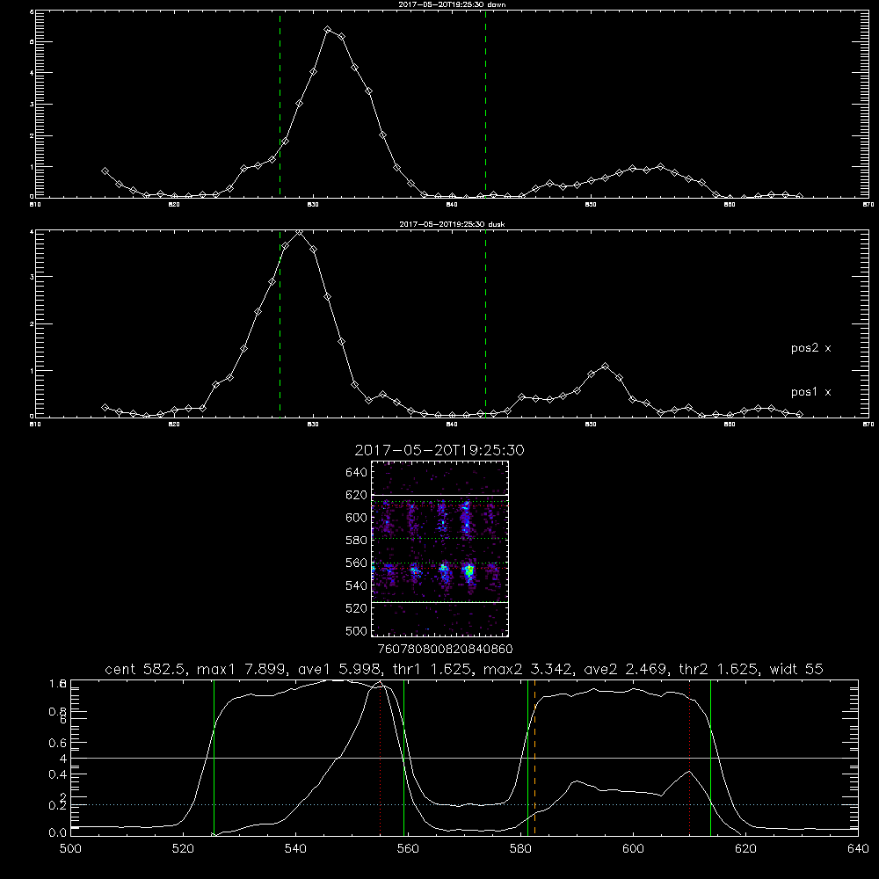Image resolution: width=879 pixels, height=879 pixels.
Task: Click the solid green line near 559 in bottom plot
Action: pyautogui.click(x=404, y=758)
